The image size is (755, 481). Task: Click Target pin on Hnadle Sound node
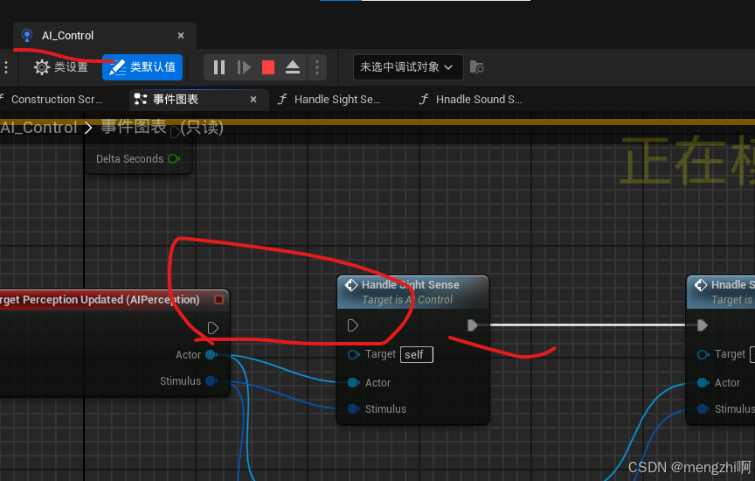pyautogui.click(x=703, y=355)
